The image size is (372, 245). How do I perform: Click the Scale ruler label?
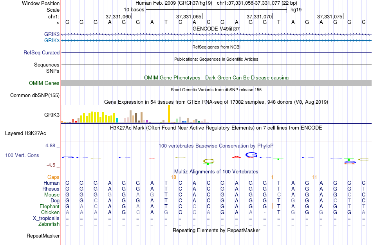(x=53, y=10)
